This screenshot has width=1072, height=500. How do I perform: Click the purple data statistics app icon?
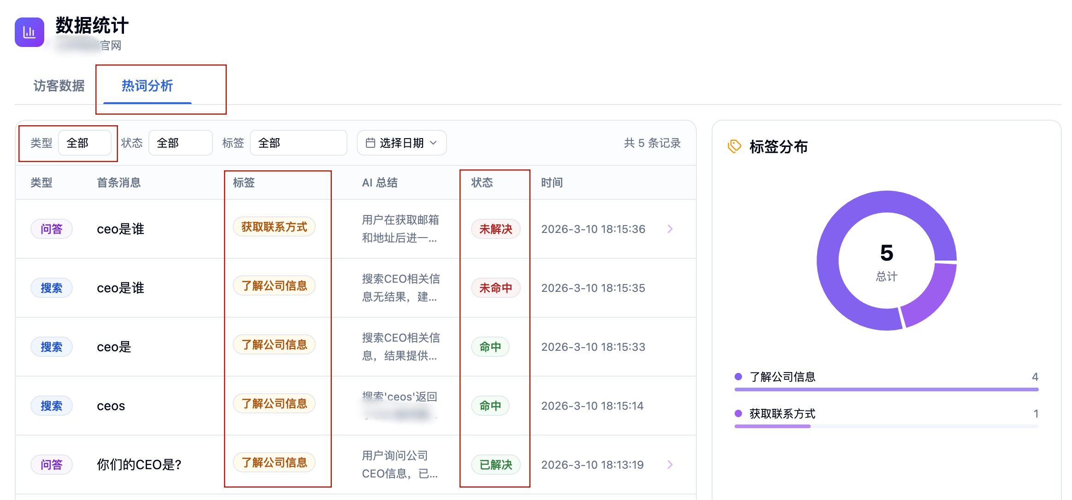[x=29, y=32]
